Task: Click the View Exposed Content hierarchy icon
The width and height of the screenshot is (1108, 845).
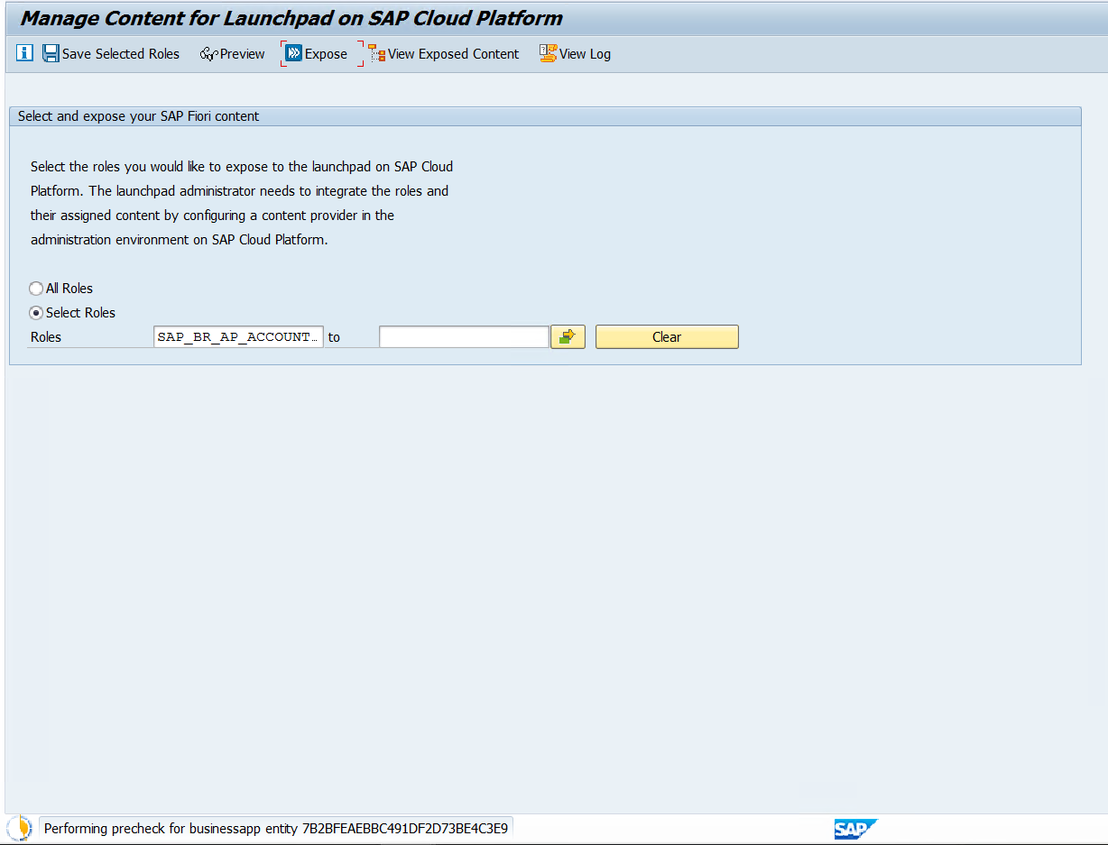Action: pyautogui.click(x=376, y=54)
